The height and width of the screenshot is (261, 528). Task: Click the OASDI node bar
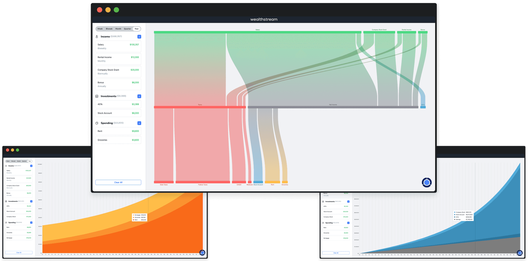coord(239,182)
